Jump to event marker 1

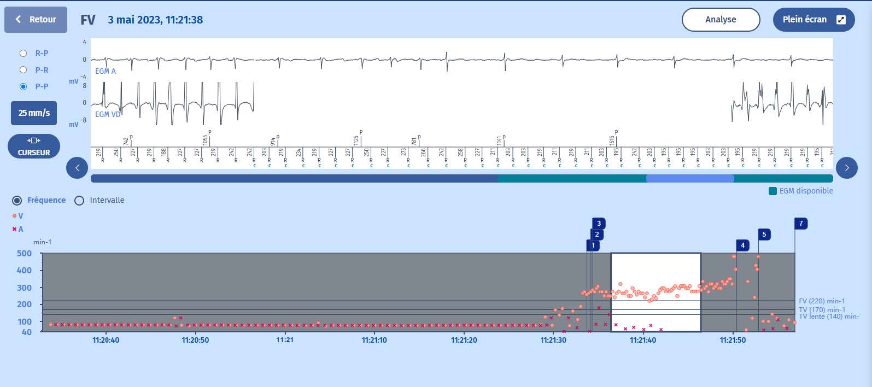coord(593,246)
